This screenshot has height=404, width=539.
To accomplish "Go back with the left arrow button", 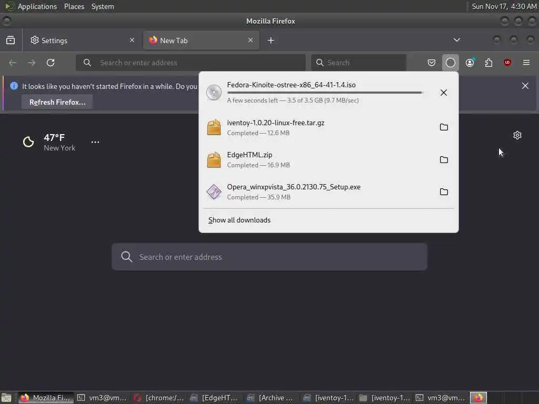I will (x=13, y=63).
